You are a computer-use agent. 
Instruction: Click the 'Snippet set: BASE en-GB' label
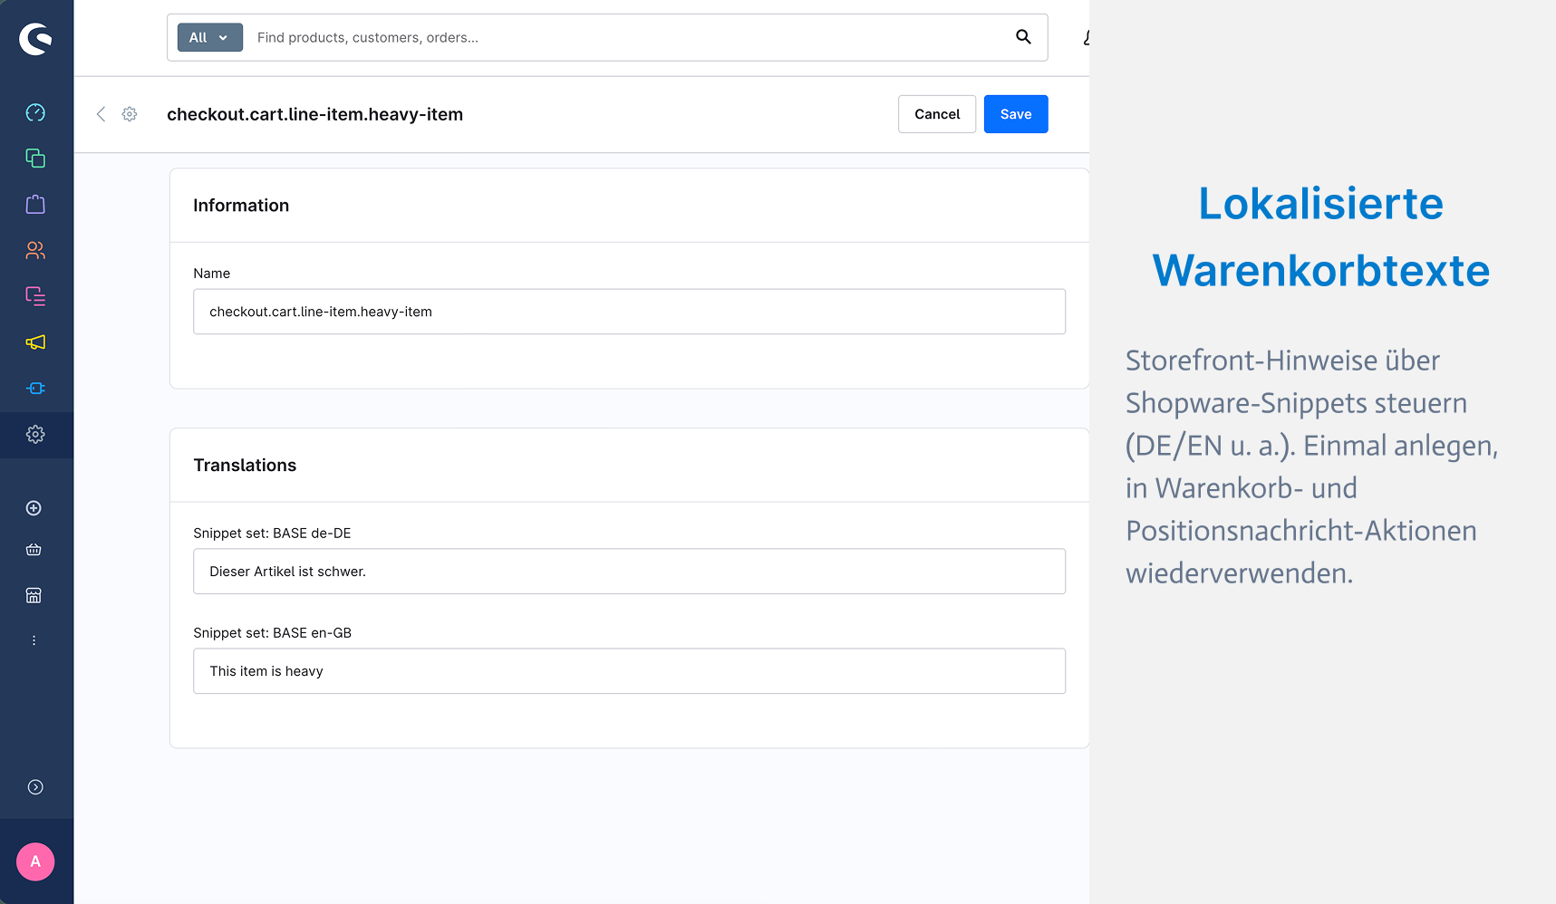coord(272,633)
